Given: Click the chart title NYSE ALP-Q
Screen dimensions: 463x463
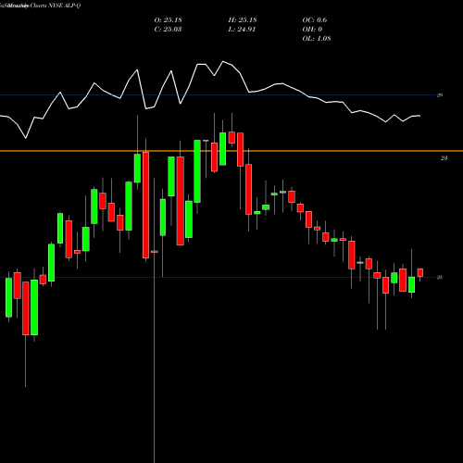Looking at the screenshot, I should (x=64, y=6).
